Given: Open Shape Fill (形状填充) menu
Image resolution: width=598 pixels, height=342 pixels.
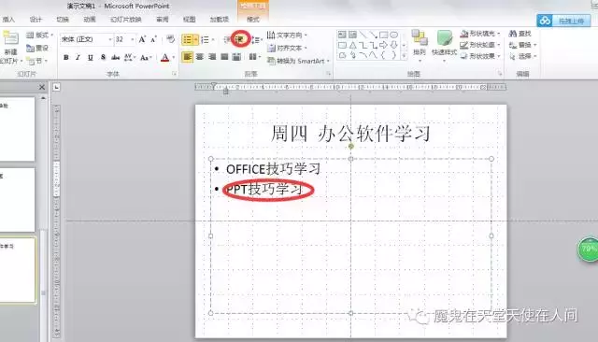Looking at the screenshot, I should [x=479, y=34].
